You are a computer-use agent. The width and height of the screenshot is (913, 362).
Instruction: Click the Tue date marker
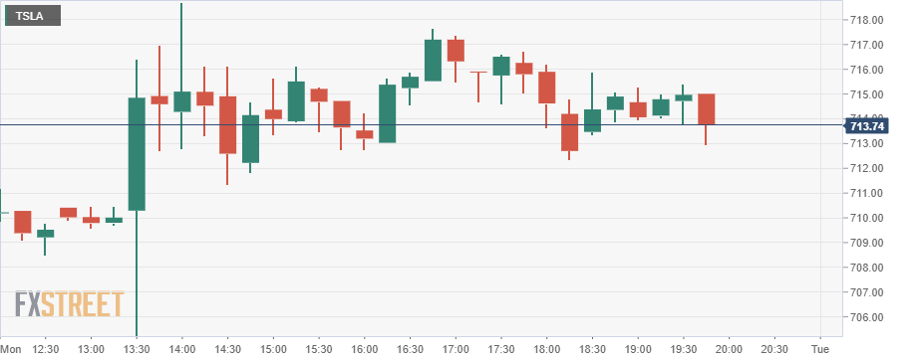click(x=820, y=349)
